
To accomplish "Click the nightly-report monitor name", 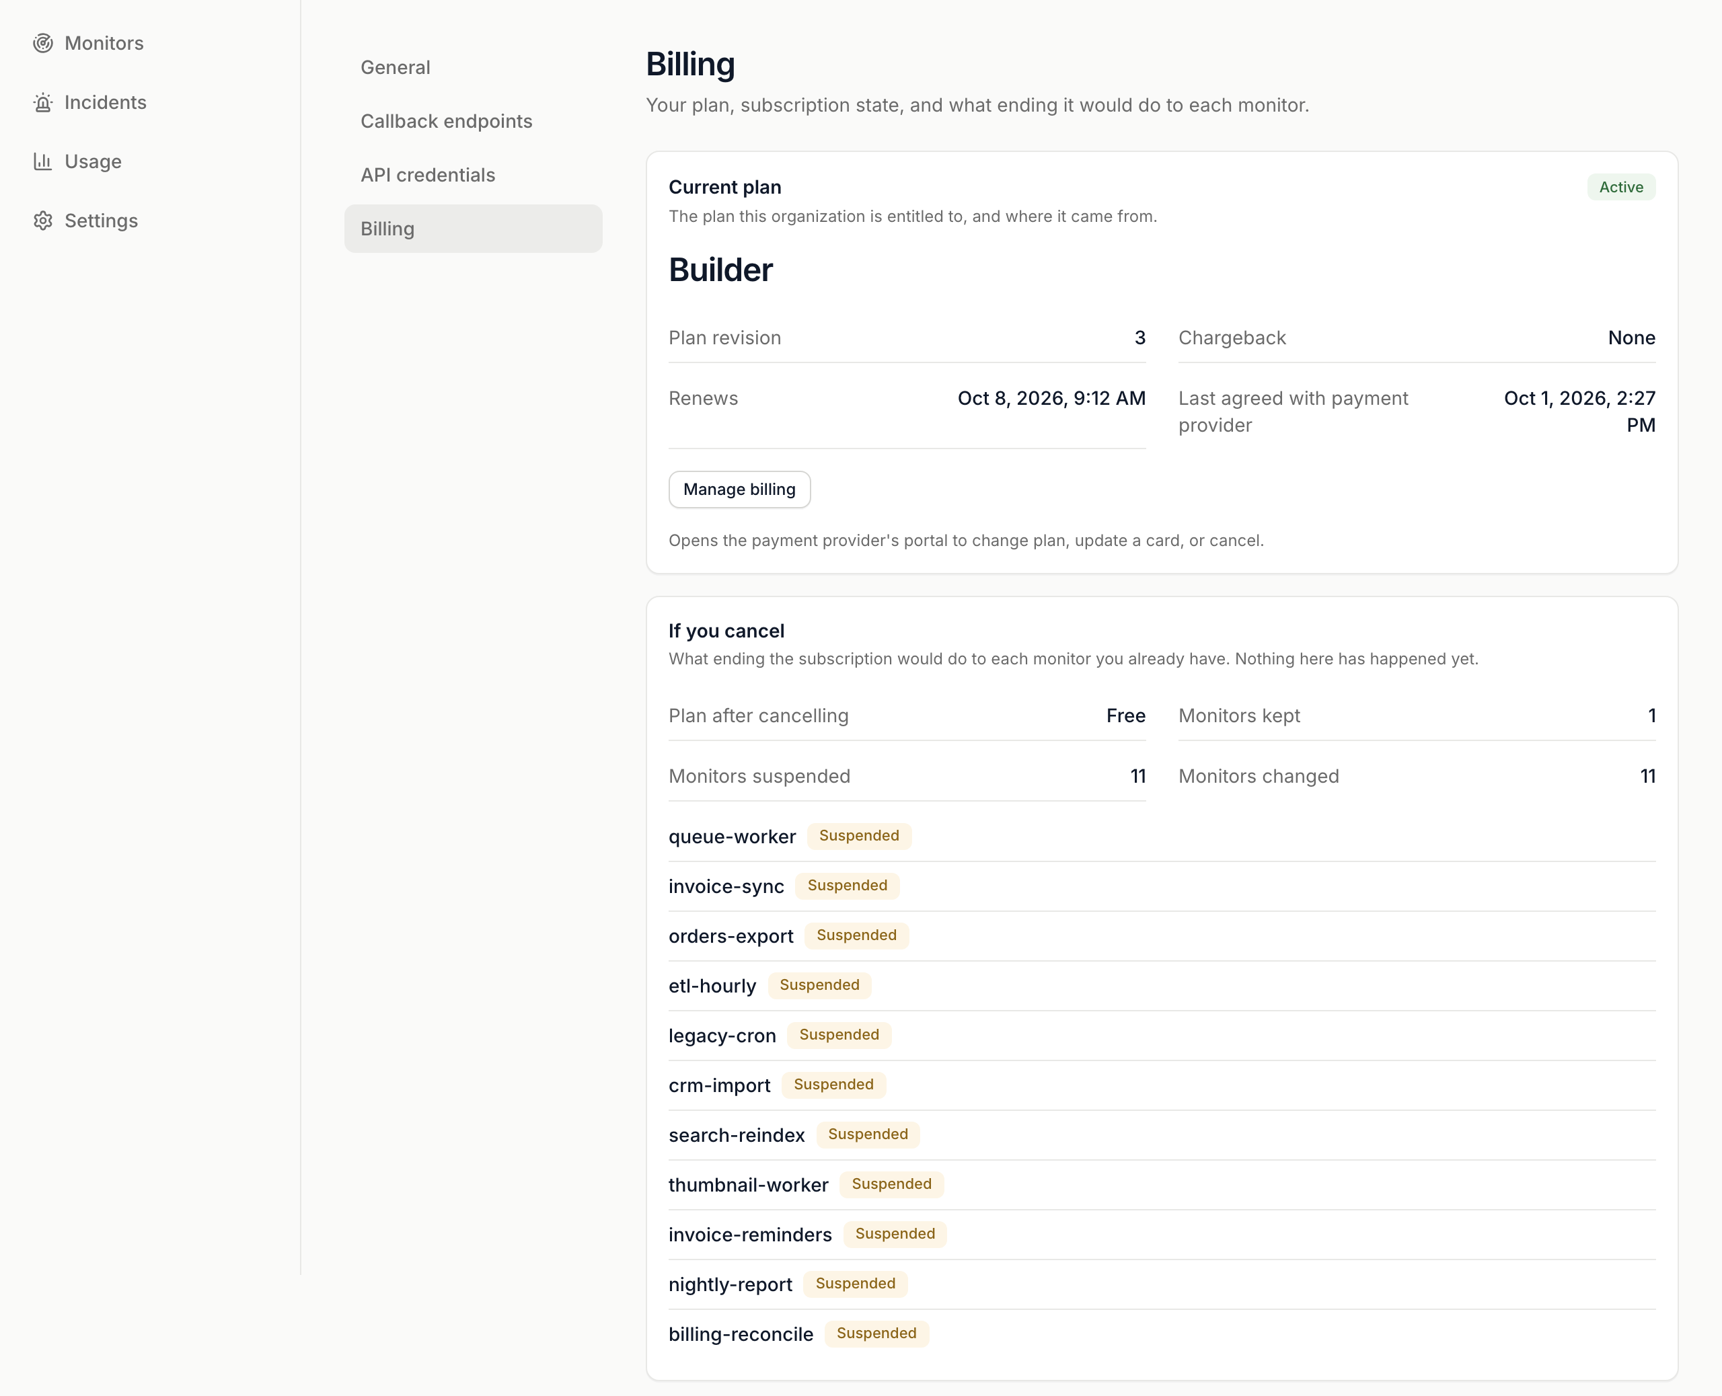I will coord(730,1285).
